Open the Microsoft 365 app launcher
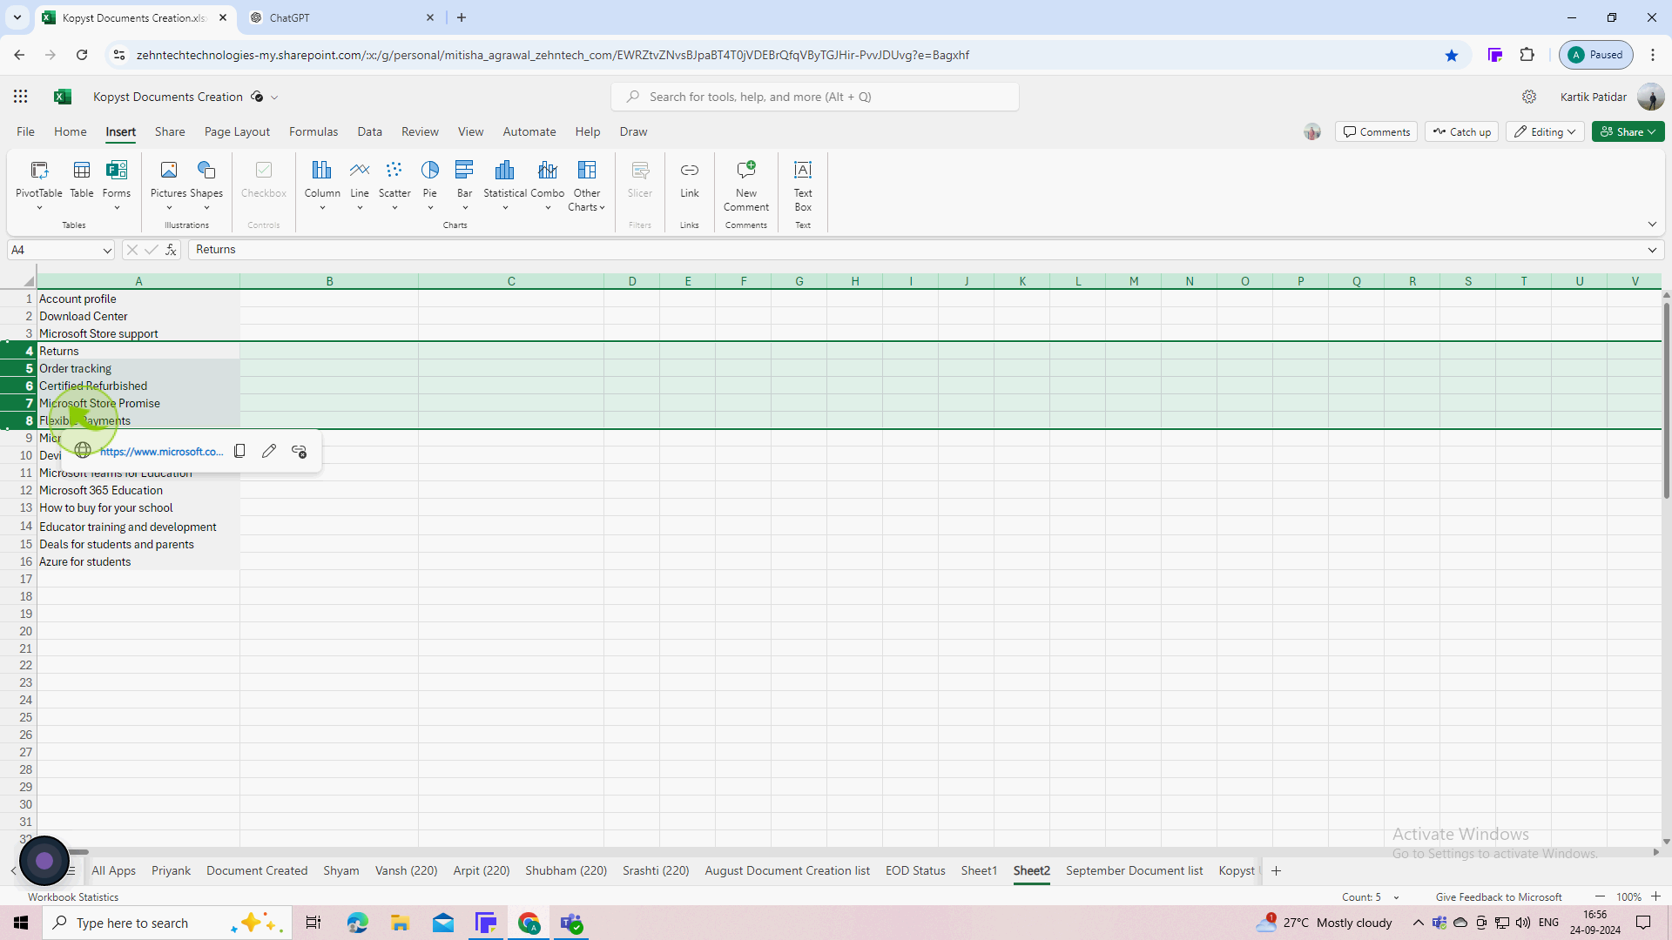Screen dimensions: 1672x940 [x=21, y=97]
